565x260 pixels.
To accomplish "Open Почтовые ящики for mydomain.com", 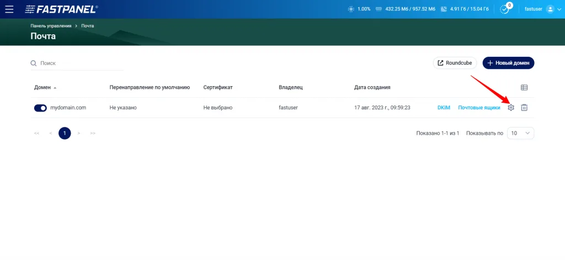I will click(x=479, y=108).
